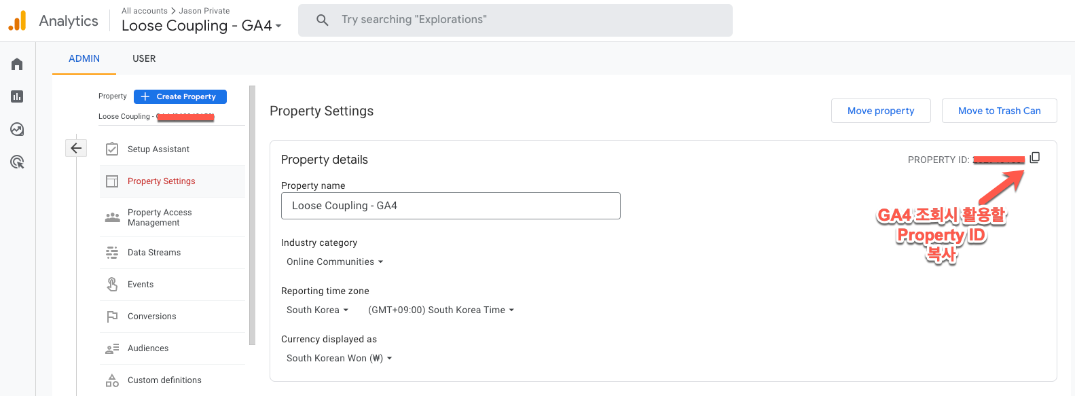The height and width of the screenshot is (396, 1075).
Task: Switch to the USER tab
Action: coord(144,58)
